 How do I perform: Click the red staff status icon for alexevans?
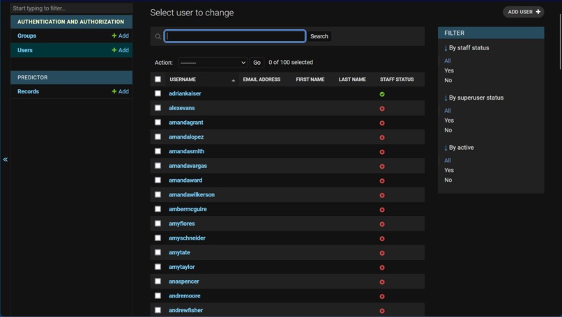coord(382,109)
